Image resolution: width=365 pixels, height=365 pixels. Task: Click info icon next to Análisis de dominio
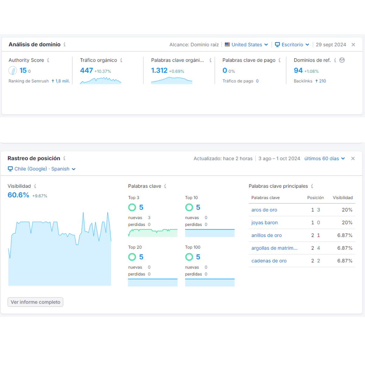tap(64, 44)
